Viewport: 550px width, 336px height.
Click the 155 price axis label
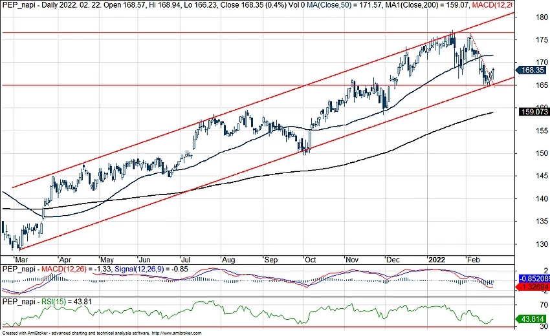coord(542,131)
